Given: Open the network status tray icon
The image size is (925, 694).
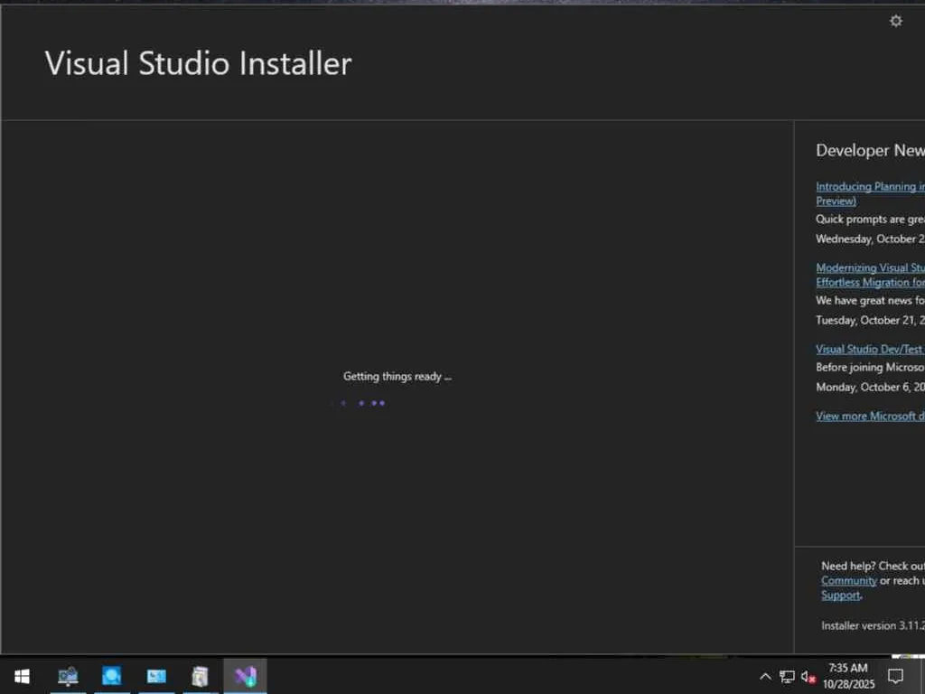Looking at the screenshot, I should click(x=787, y=677).
